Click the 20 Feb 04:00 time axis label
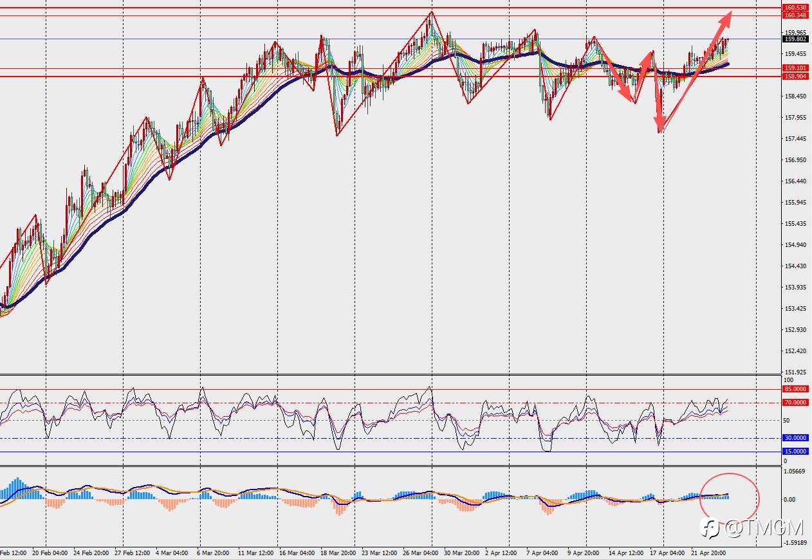The height and width of the screenshot is (559, 812). tap(51, 553)
